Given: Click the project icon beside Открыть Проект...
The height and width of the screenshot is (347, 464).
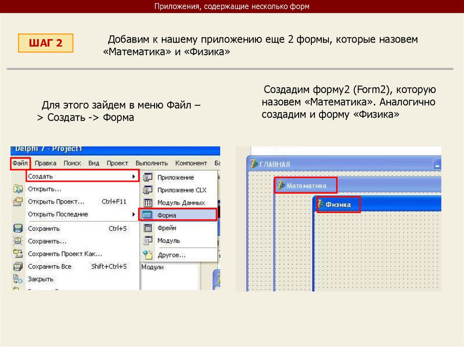Looking at the screenshot, I should coord(18,202).
